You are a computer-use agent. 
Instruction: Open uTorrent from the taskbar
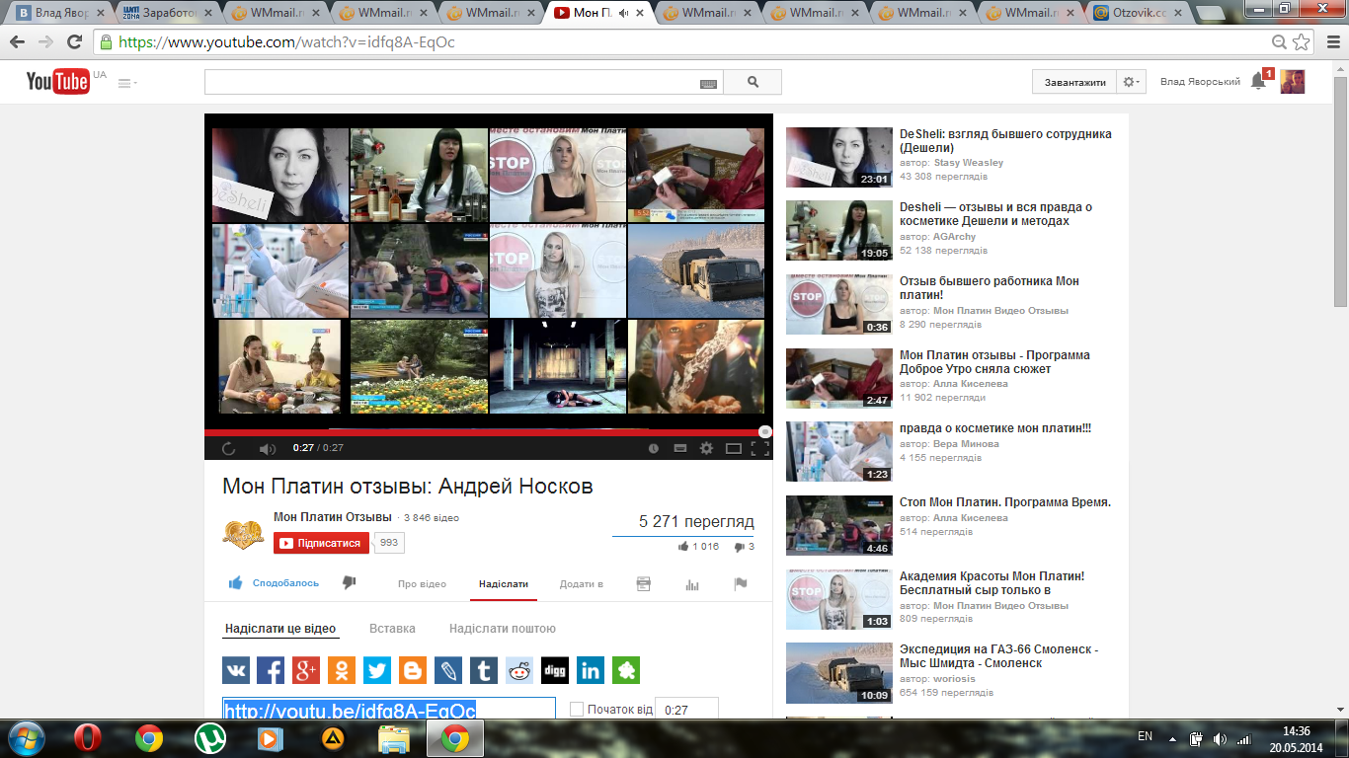(208, 738)
